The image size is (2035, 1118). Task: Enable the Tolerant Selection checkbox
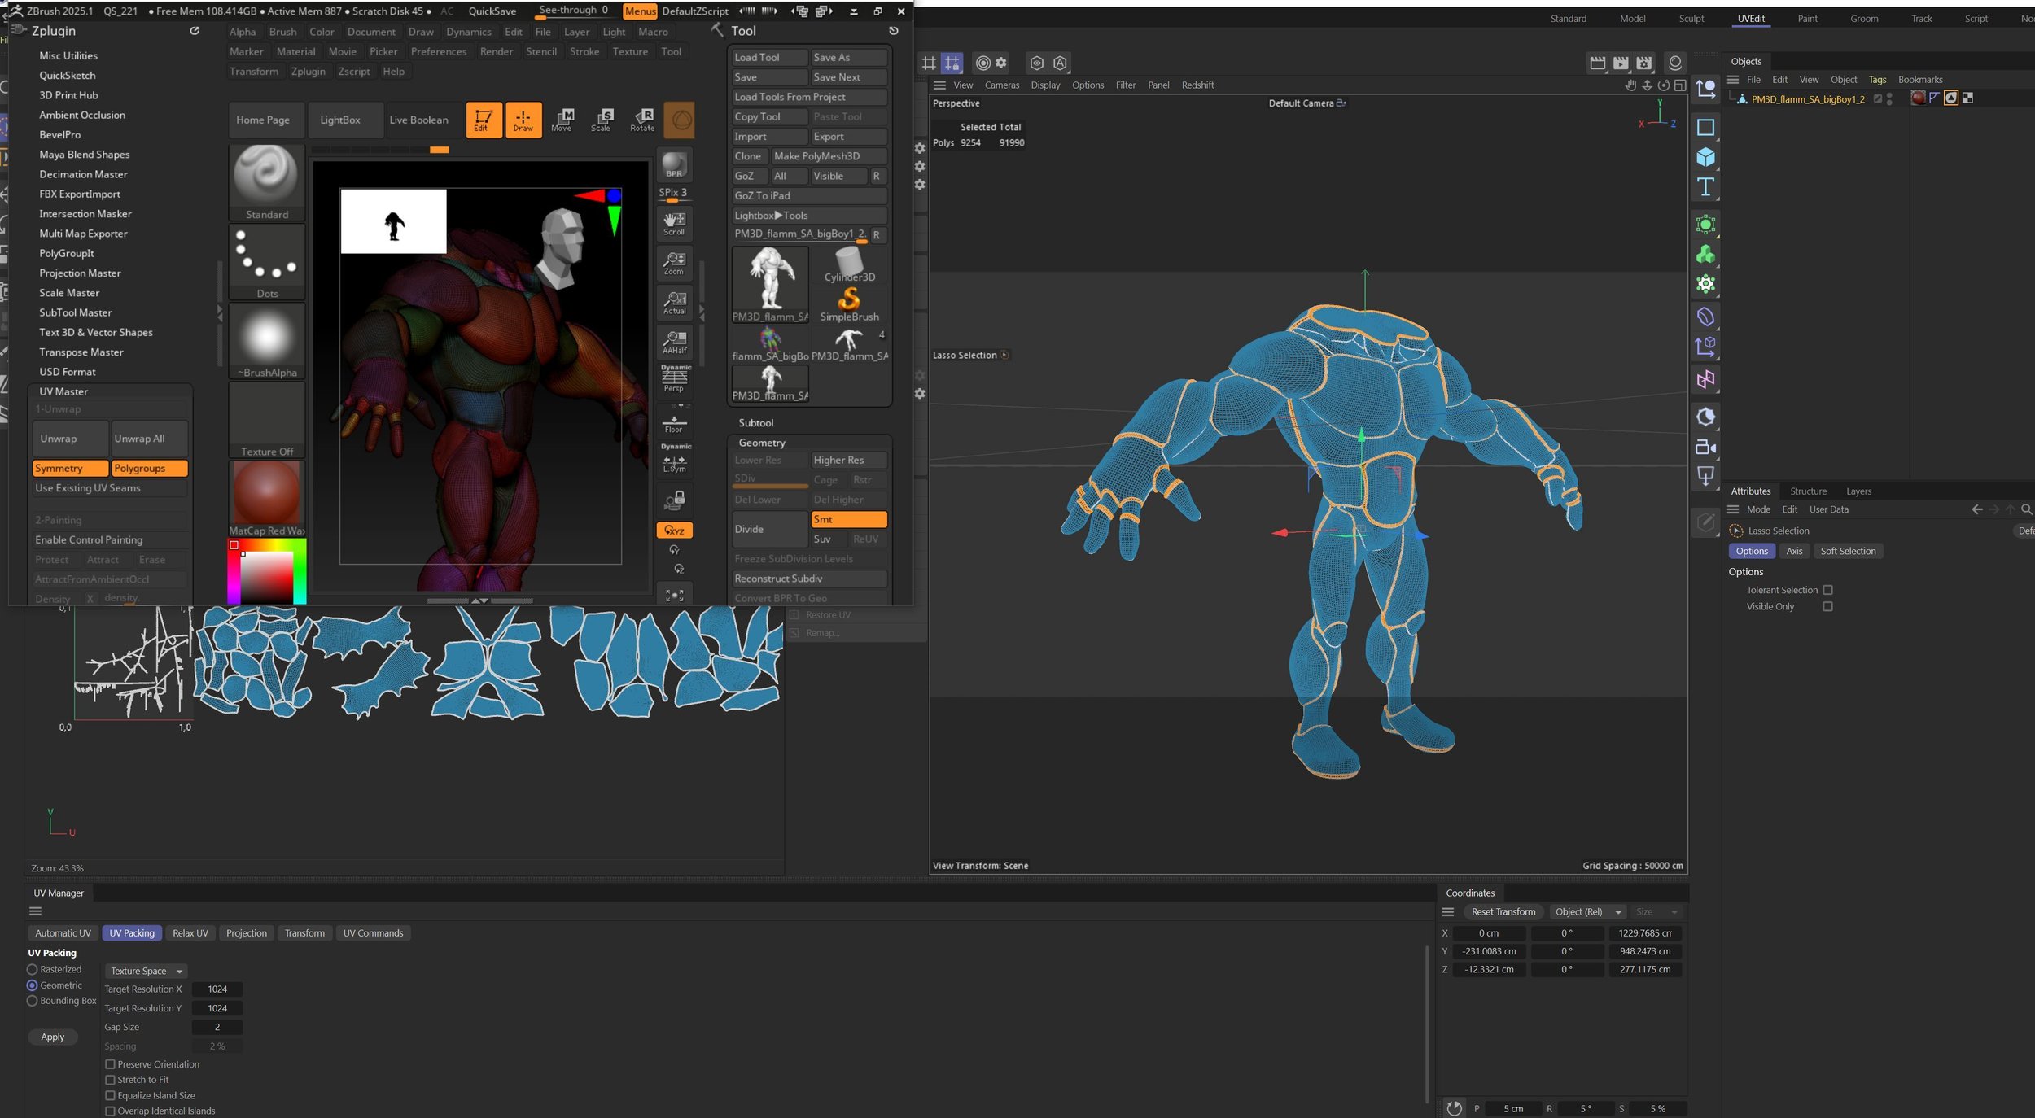coord(1827,590)
